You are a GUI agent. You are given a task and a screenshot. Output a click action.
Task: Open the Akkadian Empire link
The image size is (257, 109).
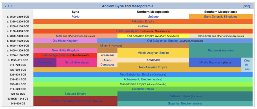[x=143, y=21]
